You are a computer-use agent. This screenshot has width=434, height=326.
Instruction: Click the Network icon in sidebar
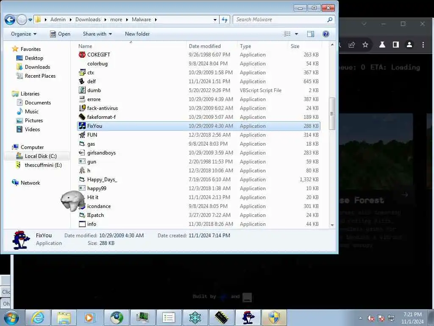[x=15, y=183]
